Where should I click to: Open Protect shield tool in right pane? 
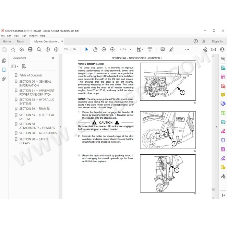[223, 140]
